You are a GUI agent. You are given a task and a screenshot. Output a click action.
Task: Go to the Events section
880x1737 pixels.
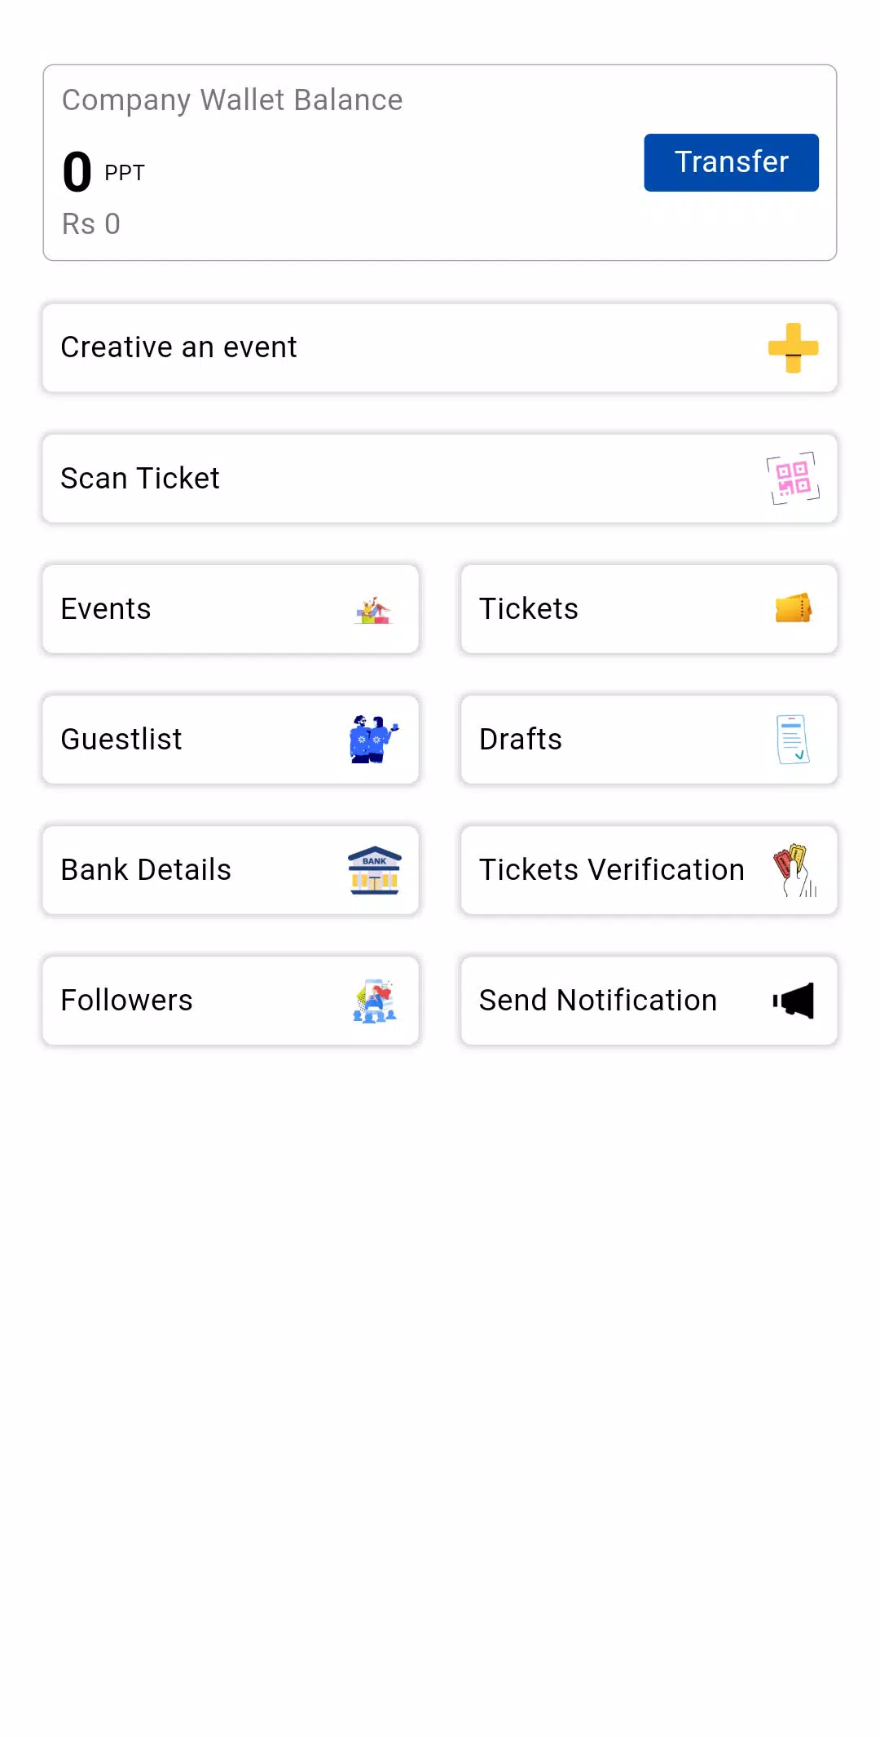(x=106, y=609)
